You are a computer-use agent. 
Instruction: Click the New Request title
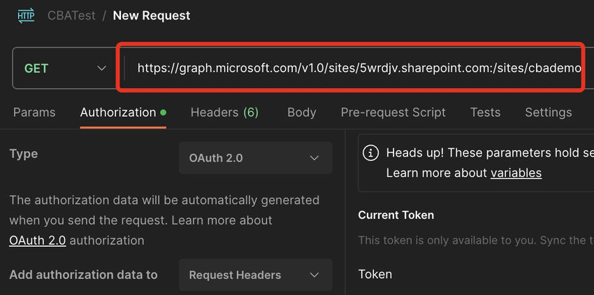point(152,15)
